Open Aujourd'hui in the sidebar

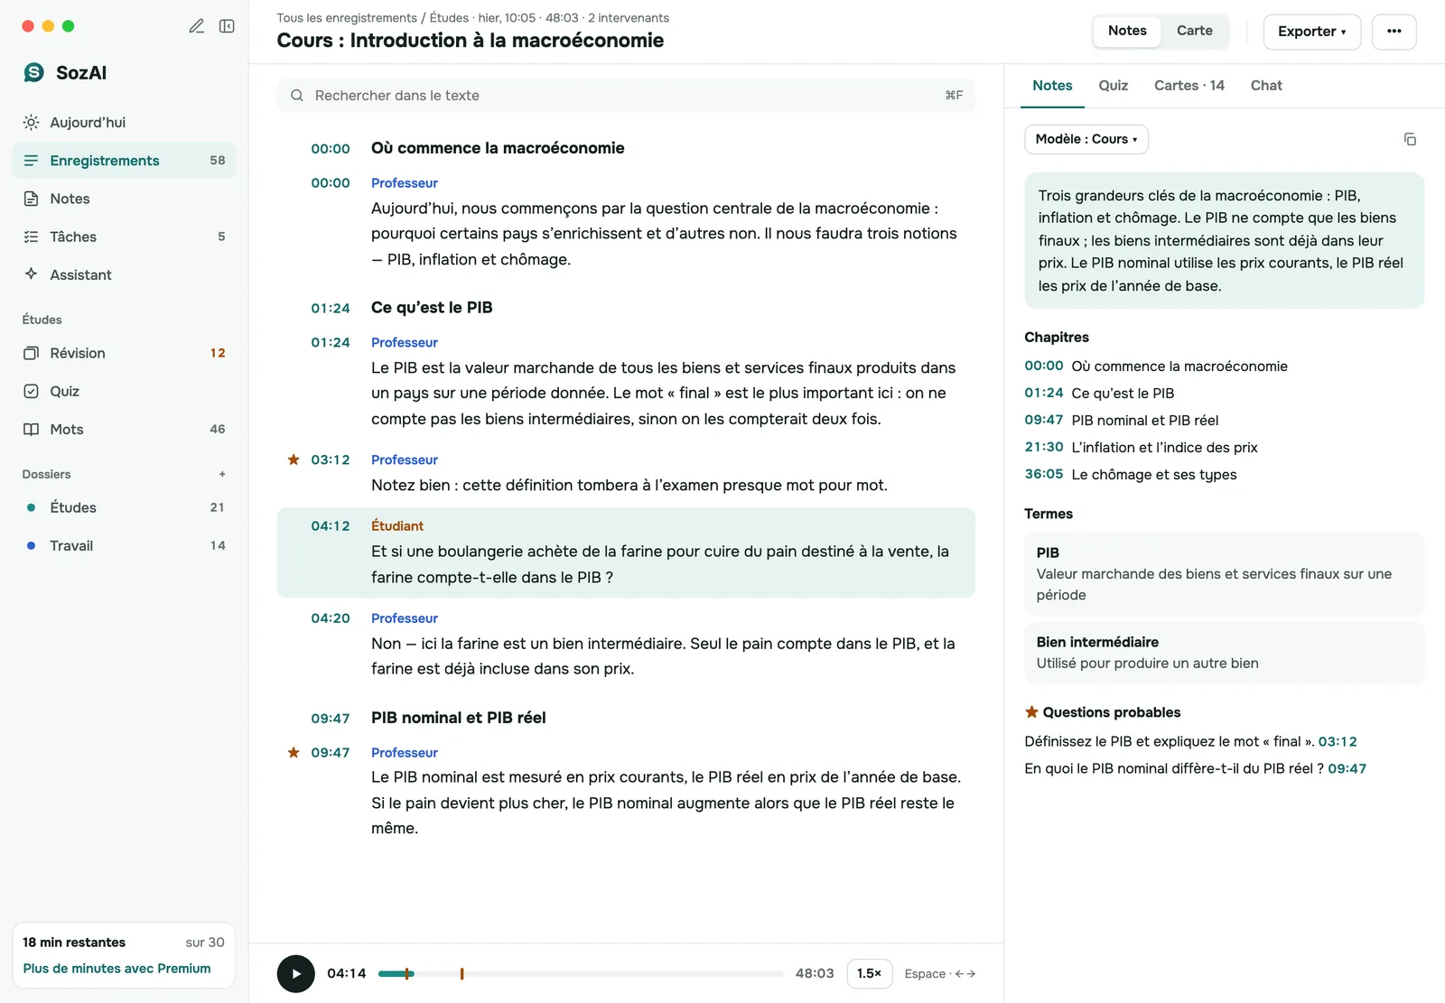[124, 123]
